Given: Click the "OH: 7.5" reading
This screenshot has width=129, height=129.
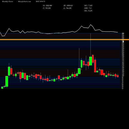Looking at the screenshot, I should click(88, 8).
